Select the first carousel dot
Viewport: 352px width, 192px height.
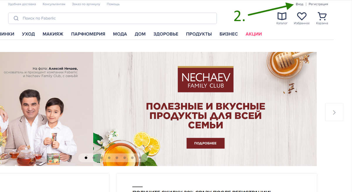point(86,158)
